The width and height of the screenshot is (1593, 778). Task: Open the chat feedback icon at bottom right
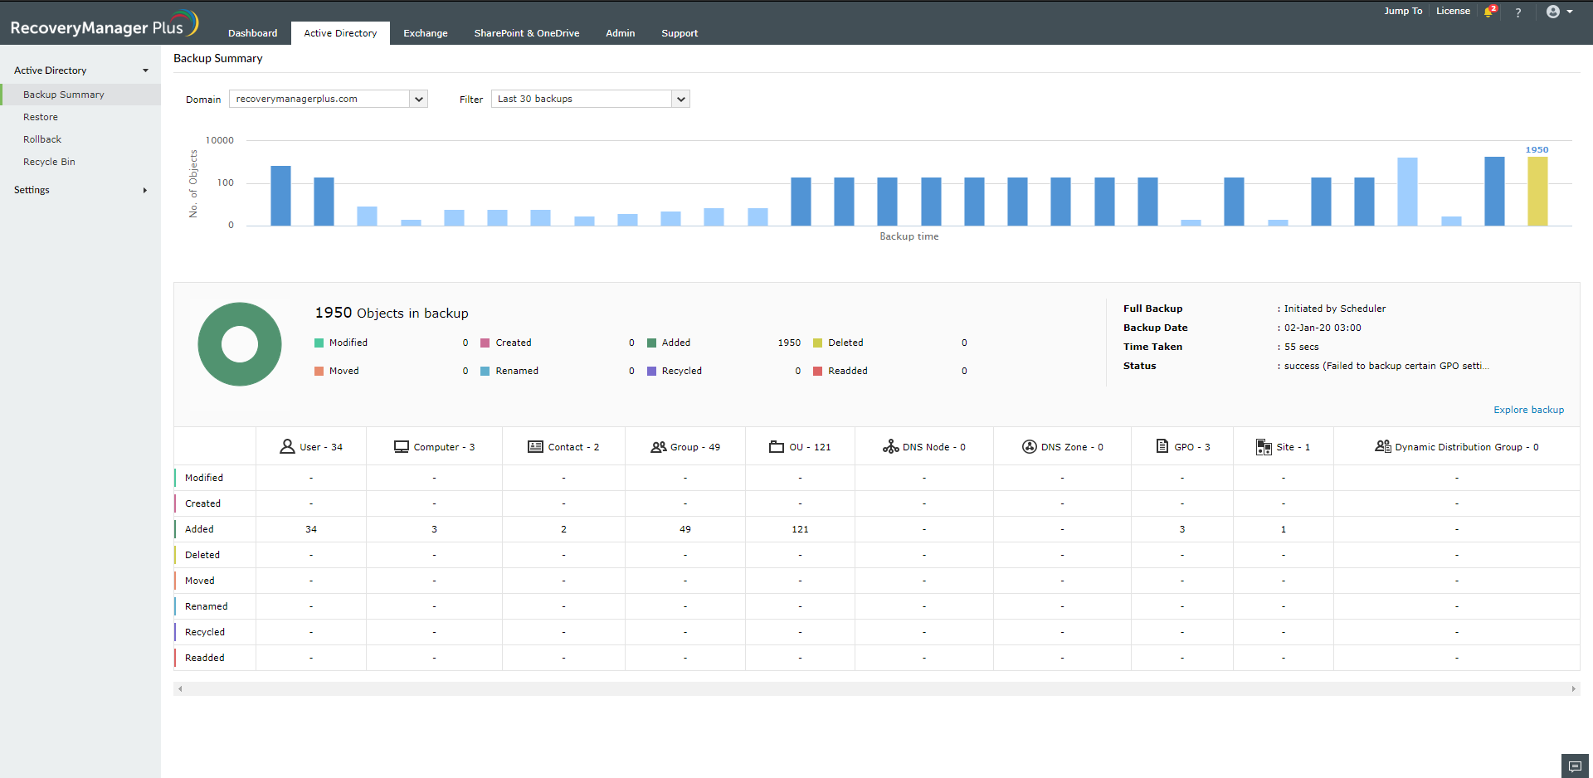coord(1575,766)
